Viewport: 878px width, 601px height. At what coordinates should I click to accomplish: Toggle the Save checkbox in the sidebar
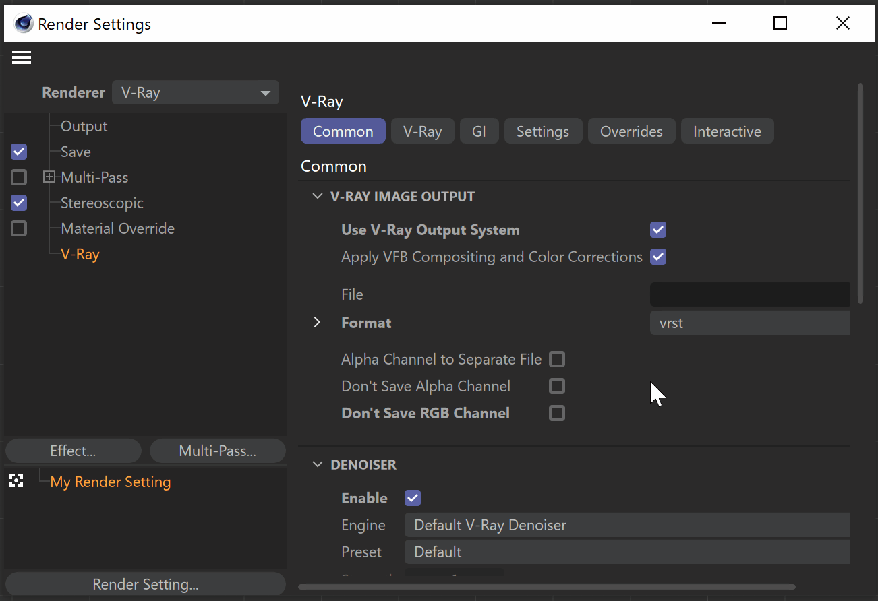pyautogui.click(x=19, y=152)
